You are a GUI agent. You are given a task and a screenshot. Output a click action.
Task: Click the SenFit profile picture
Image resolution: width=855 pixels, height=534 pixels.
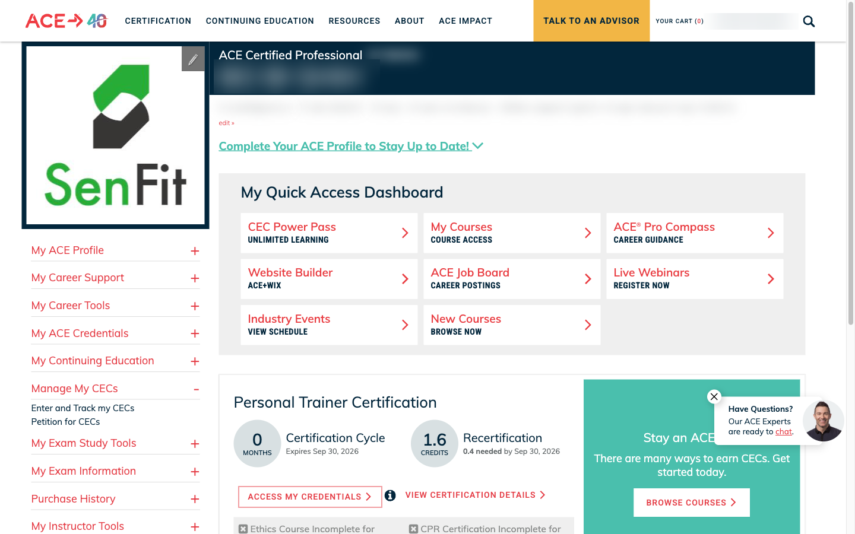tap(116, 135)
